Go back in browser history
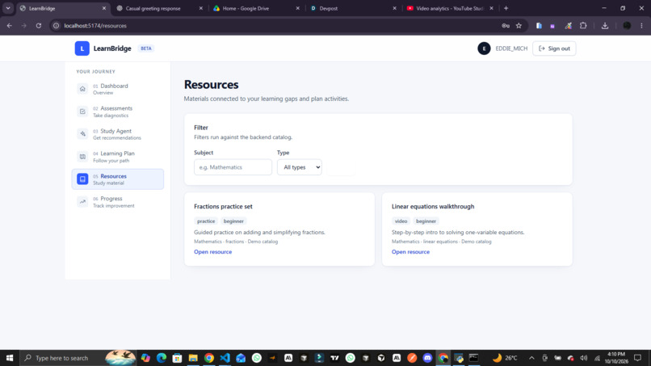This screenshot has height=366, width=651. 9,25
